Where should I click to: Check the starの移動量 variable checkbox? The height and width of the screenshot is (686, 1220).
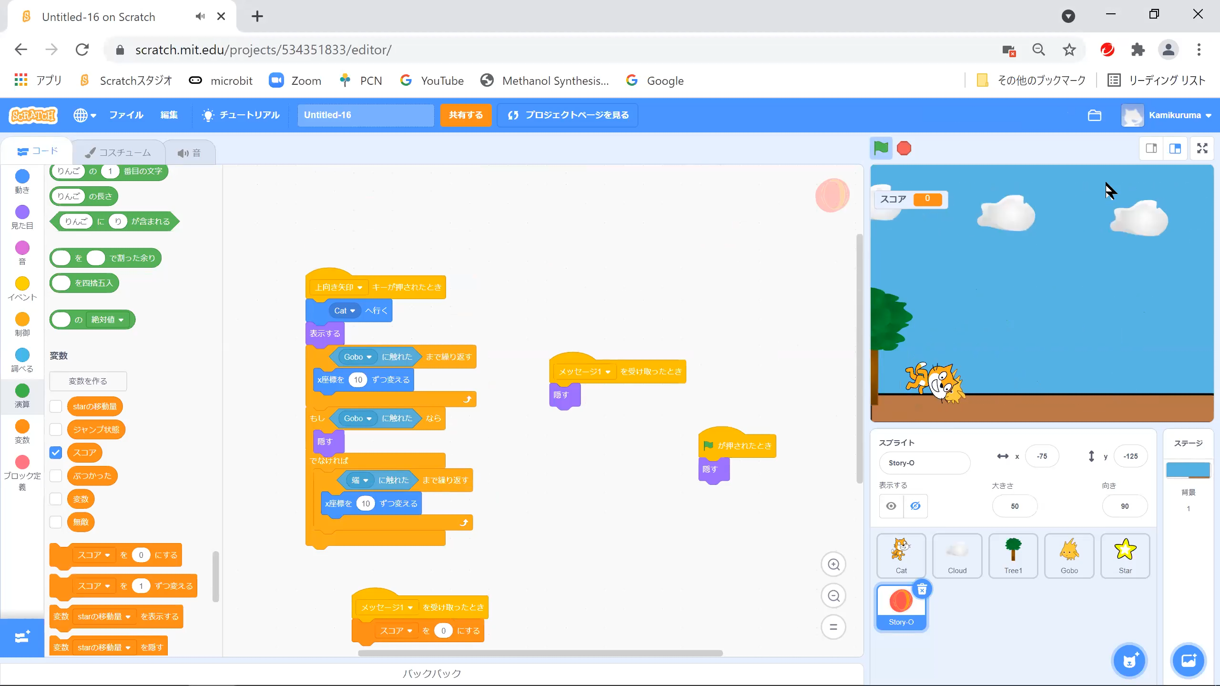tap(56, 406)
